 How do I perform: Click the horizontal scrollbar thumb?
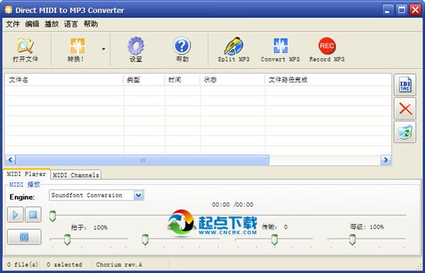pos(142,160)
